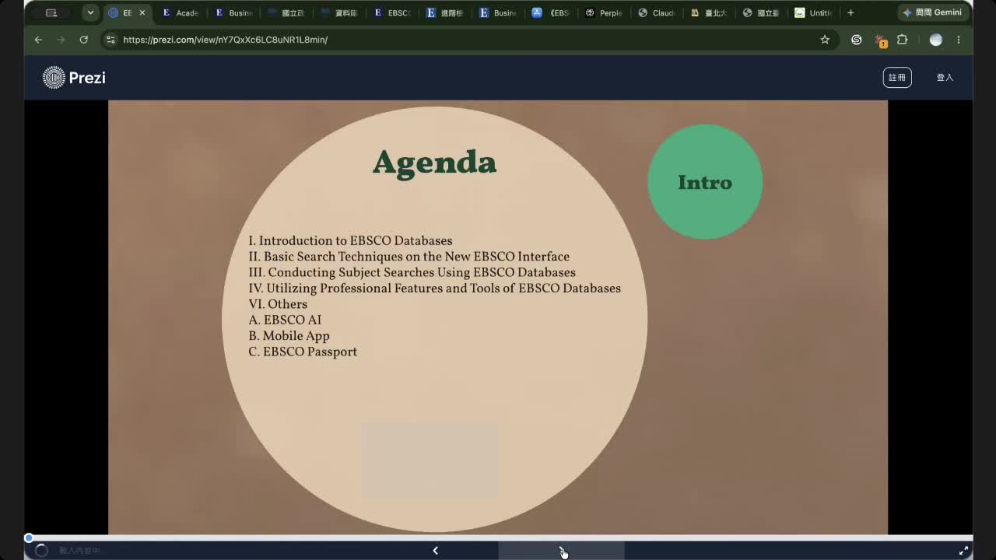The height and width of the screenshot is (560, 996).
Task: Expand the tab search dropdown arrow
Action: [90, 12]
